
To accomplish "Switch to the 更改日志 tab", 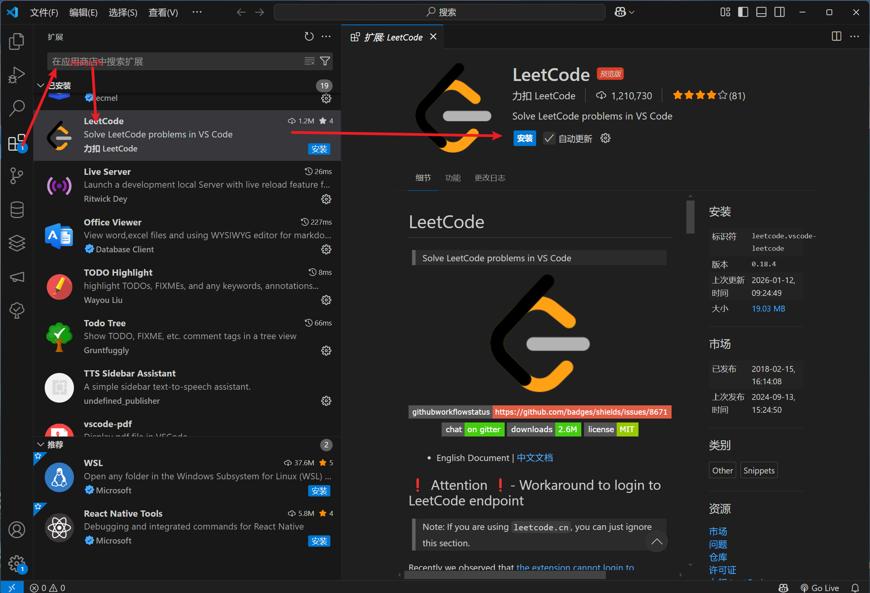I will (x=489, y=178).
